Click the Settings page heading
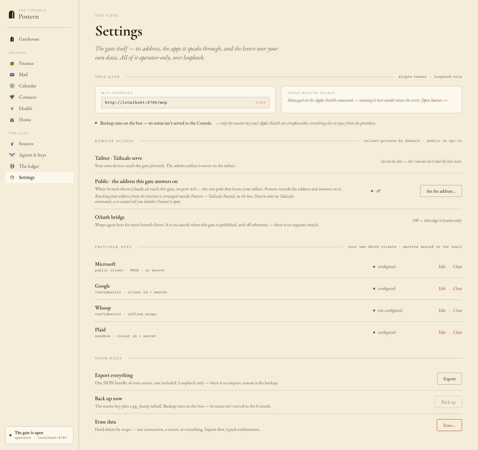478x450 pixels. click(x=119, y=31)
